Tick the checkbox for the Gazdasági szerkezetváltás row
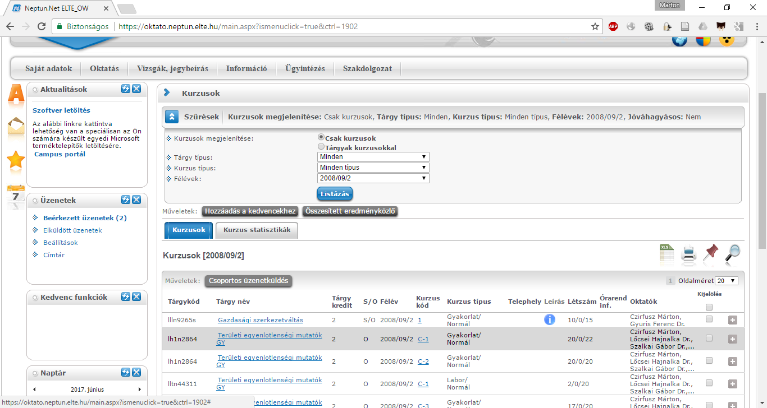Viewport: 767px width, 408px height. tap(709, 319)
